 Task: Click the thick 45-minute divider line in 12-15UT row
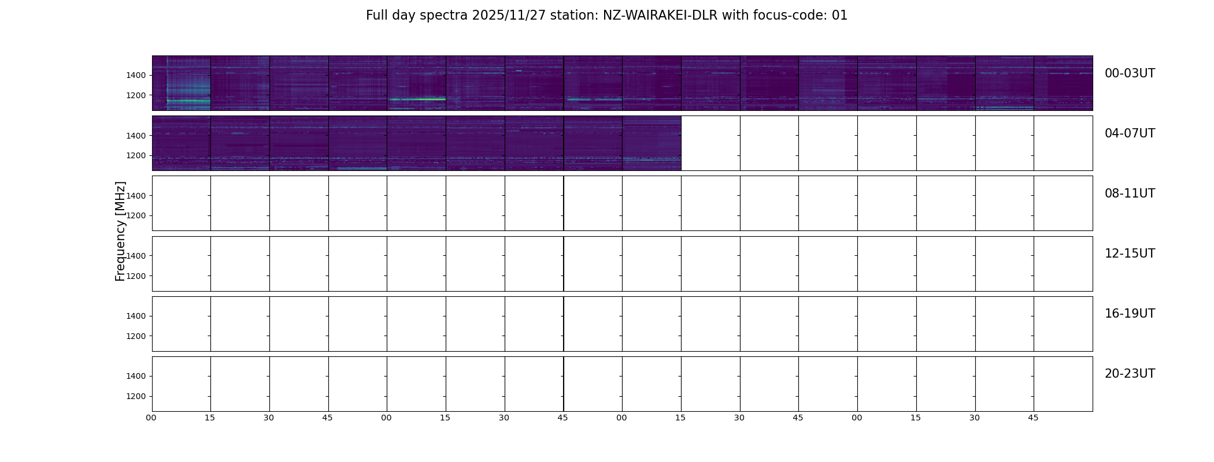(x=564, y=263)
